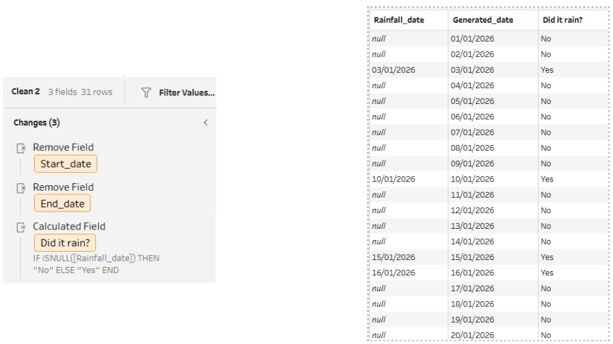
Task: Select the Yes value in 15/01/2026 row
Action: click(x=547, y=257)
